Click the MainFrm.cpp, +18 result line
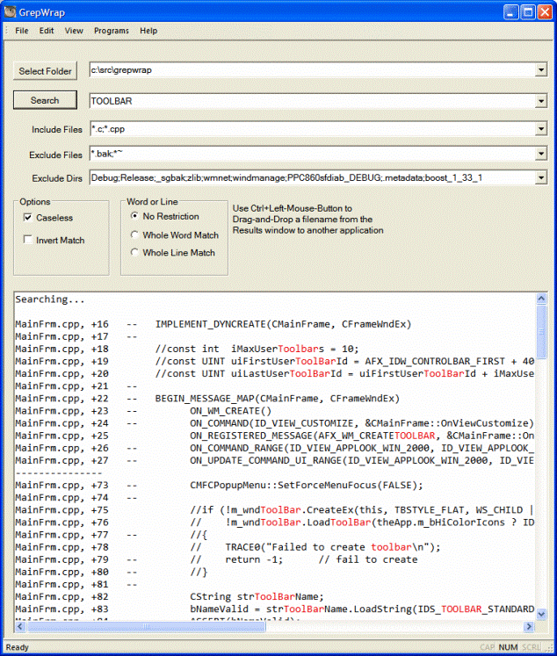This screenshot has height=656, width=557. coord(187,349)
